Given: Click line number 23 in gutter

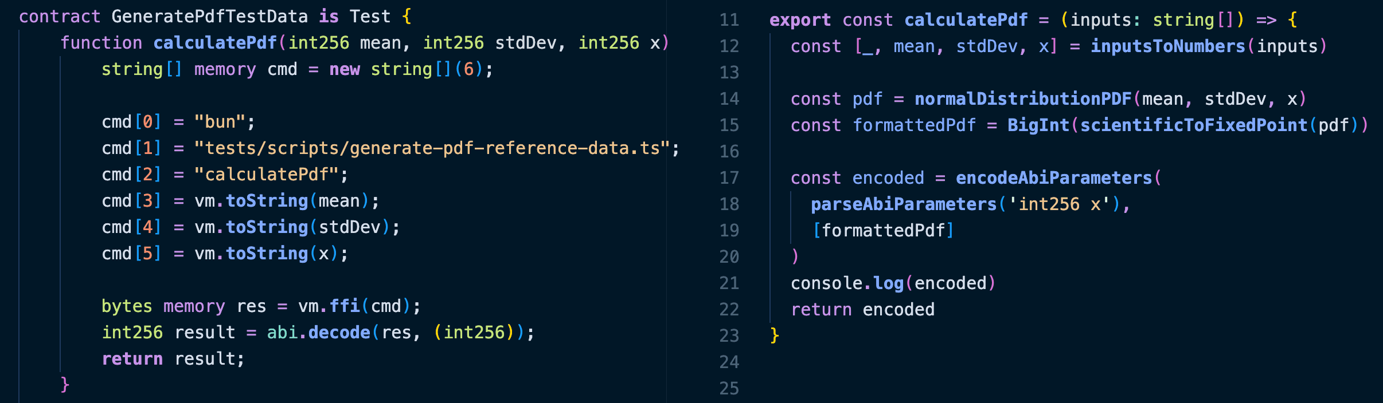Looking at the screenshot, I should coord(729,336).
